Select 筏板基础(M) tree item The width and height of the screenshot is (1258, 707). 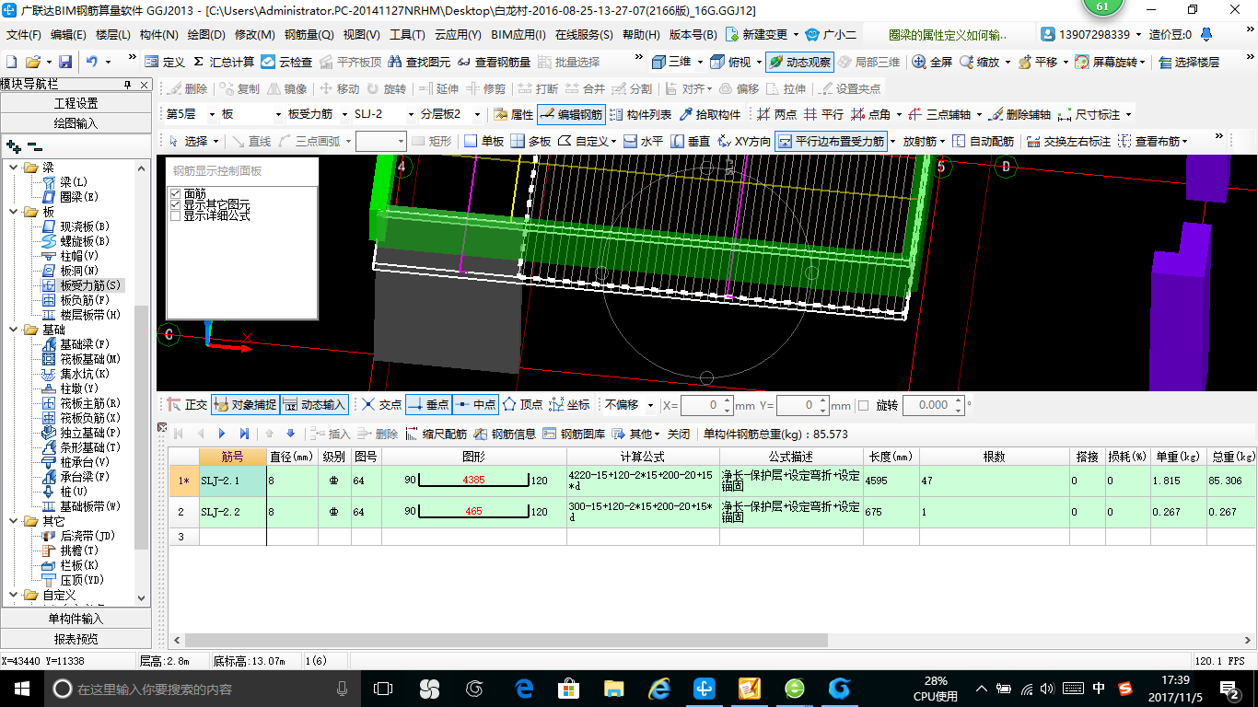[x=83, y=359]
